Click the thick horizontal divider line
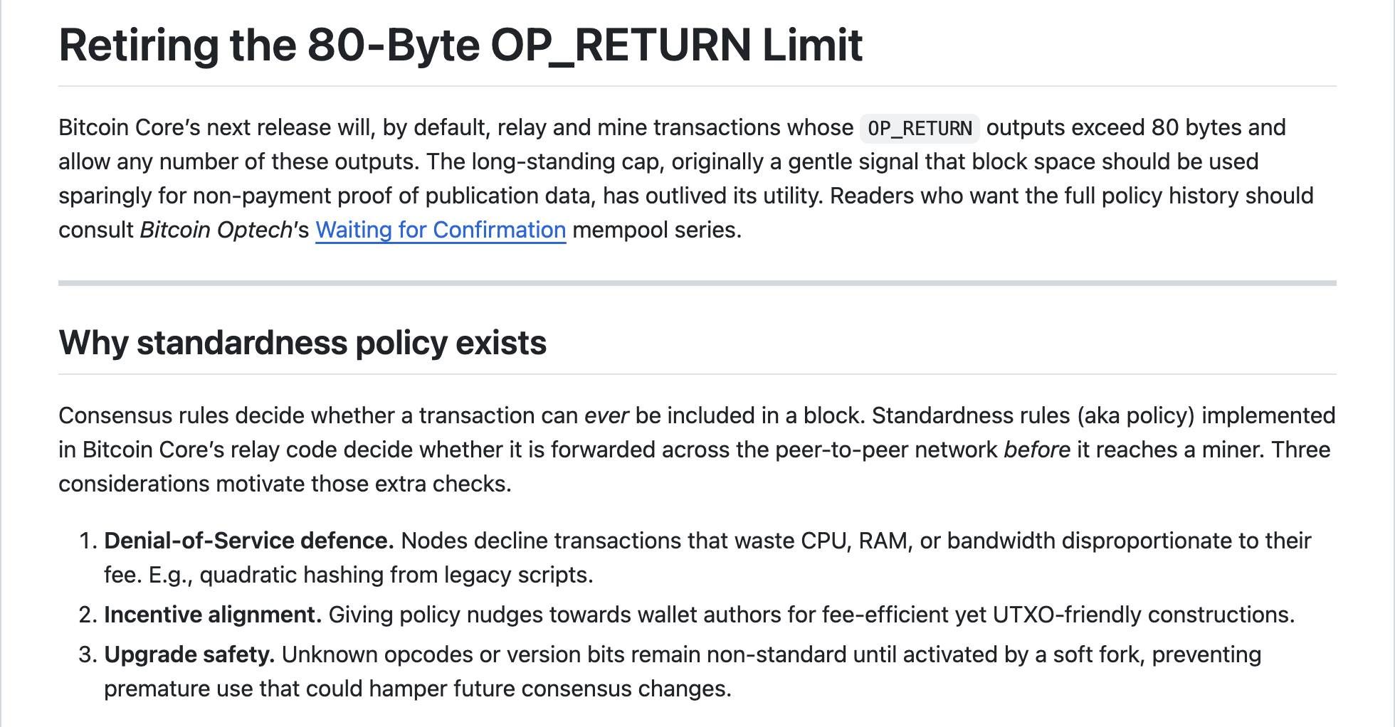 tap(697, 283)
